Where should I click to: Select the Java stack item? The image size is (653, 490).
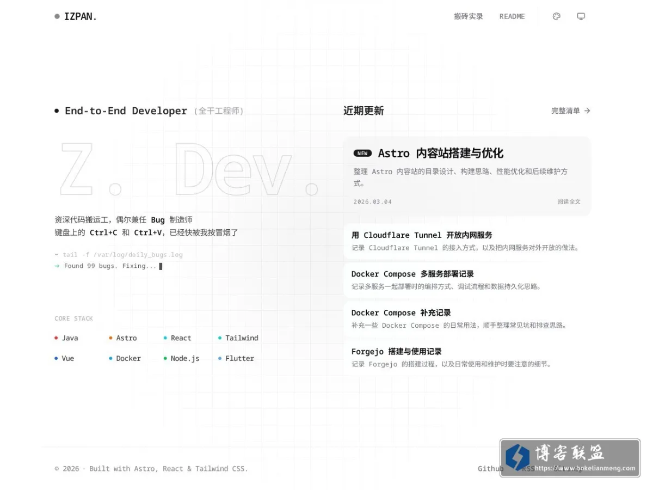point(66,338)
